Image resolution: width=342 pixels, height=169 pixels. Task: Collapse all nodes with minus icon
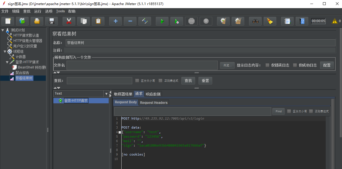coord(130,21)
